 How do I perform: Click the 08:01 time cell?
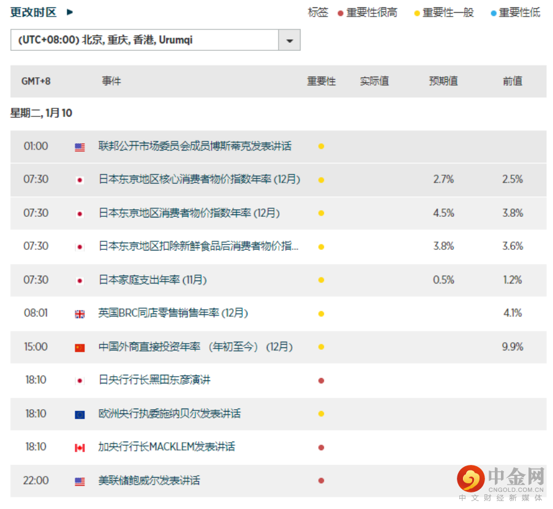[36, 313]
